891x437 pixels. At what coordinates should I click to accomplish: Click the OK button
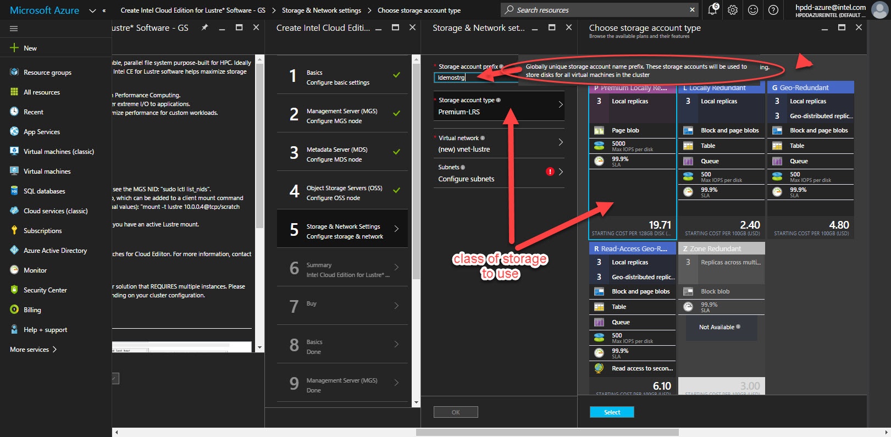[456, 412]
